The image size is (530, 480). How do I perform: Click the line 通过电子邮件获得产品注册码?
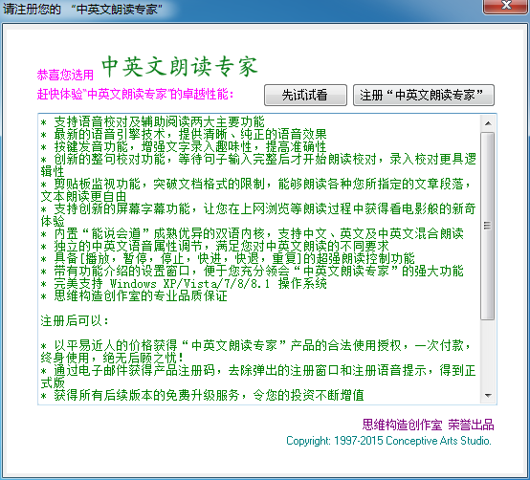(x=258, y=377)
